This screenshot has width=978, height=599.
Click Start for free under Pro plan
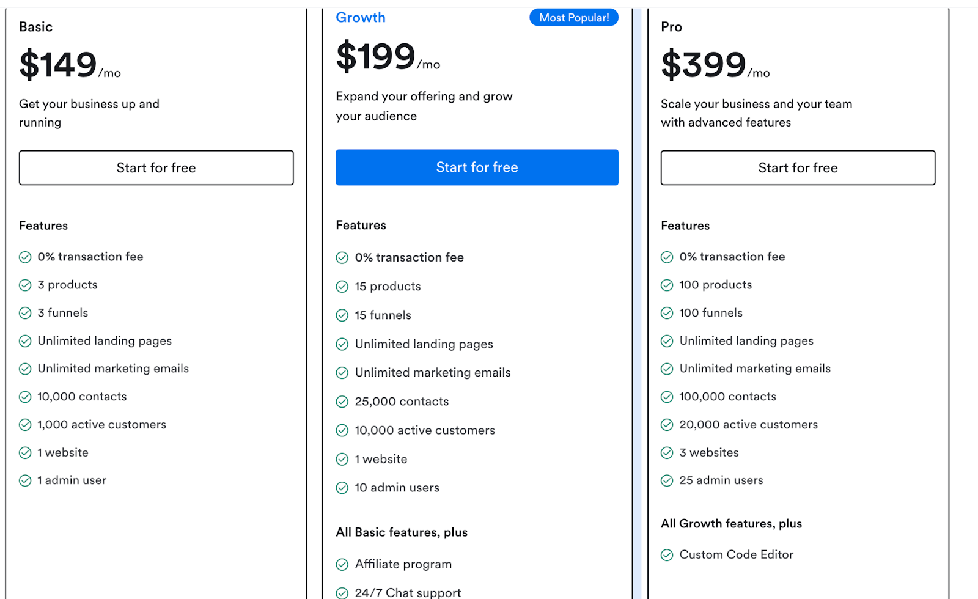pyautogui.click(x=798, y=168)
